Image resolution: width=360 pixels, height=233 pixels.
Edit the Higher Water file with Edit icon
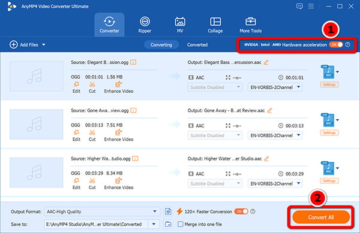click(x=76, y=183)
